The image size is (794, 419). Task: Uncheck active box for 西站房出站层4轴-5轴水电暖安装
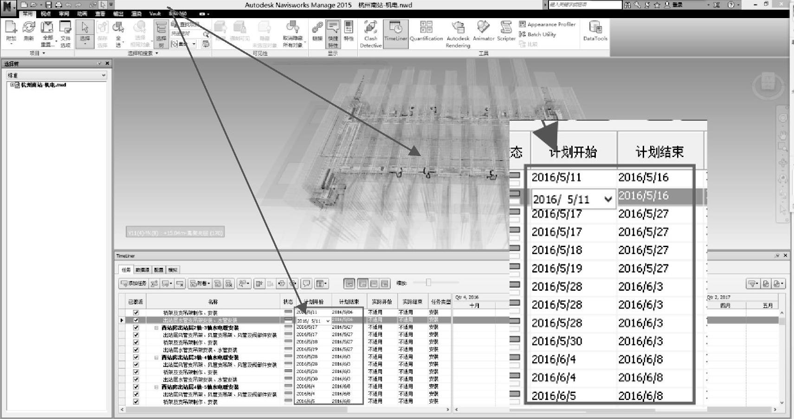[136, 387]
